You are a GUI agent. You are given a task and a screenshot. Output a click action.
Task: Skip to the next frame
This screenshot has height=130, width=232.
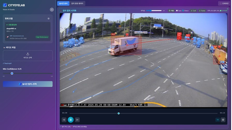click(x=77, y=120)
